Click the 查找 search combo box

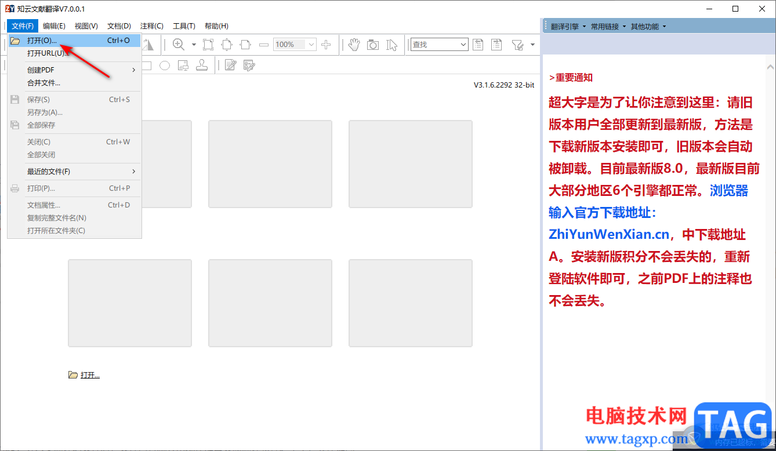[440, 45]
